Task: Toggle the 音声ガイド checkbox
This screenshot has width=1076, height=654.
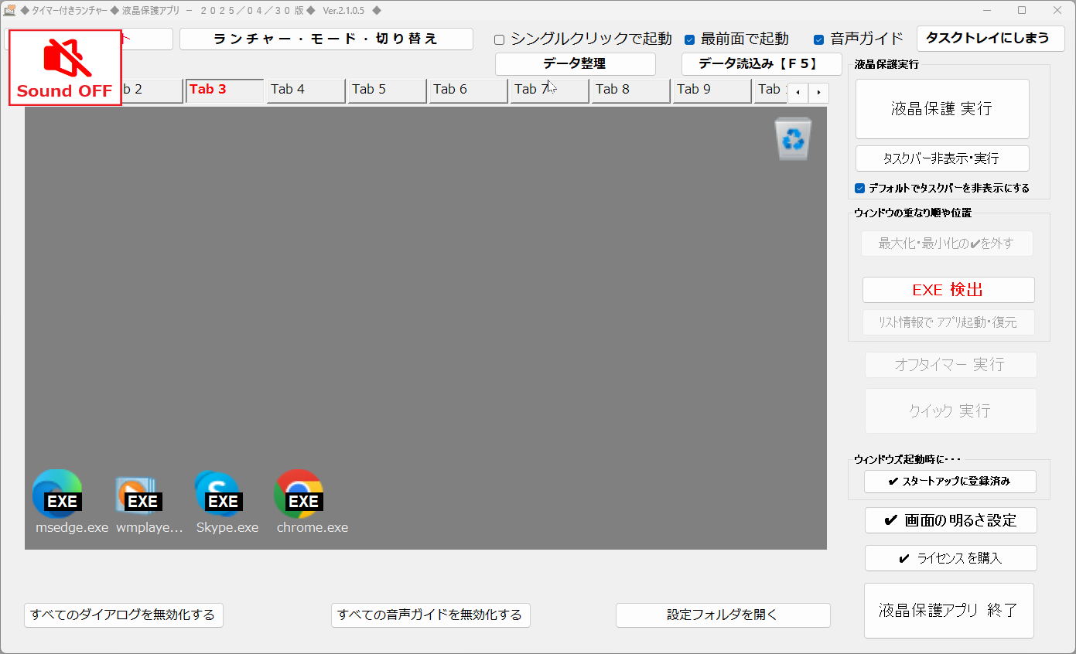Action: [819, 39]
